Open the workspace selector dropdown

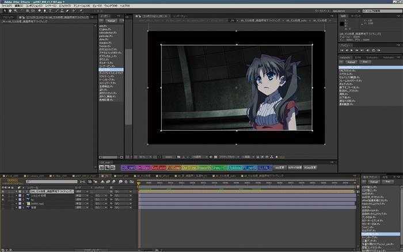coord(346,11)
